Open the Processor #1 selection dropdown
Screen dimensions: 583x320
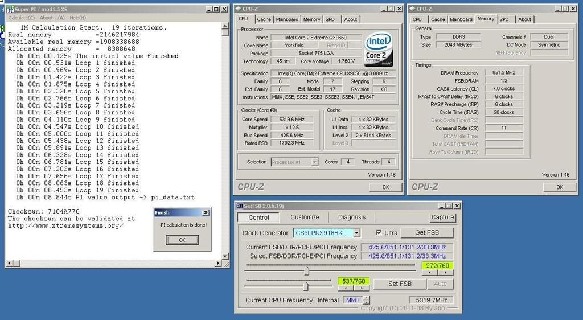click(x=314, y=162)
